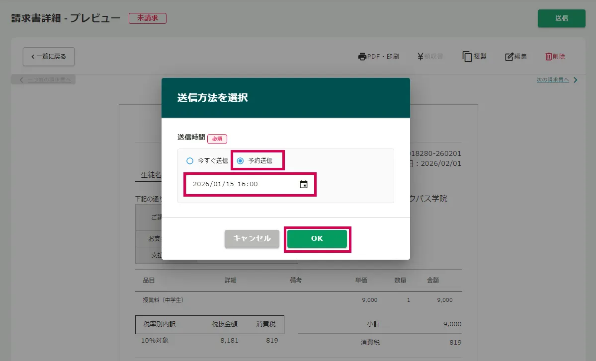Open the 一つ前の請求書へ link
The height and width of the screenshot is (361, 596).
click(x=49, y=80)
